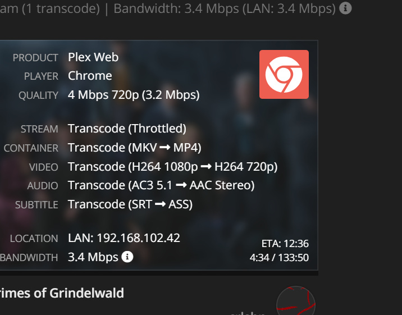Click the 4:34 / 133:50 playback time
This screenshot has height=315, width=402.
279,258
